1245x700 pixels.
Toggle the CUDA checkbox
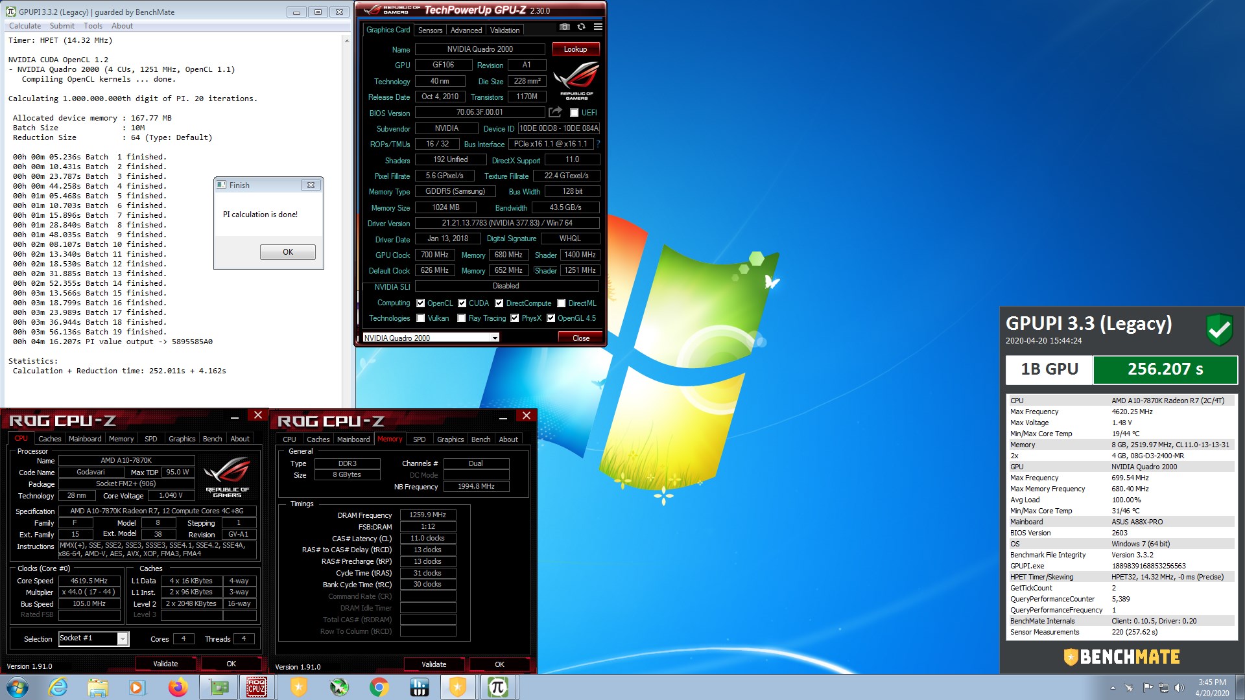click(462, 303)
